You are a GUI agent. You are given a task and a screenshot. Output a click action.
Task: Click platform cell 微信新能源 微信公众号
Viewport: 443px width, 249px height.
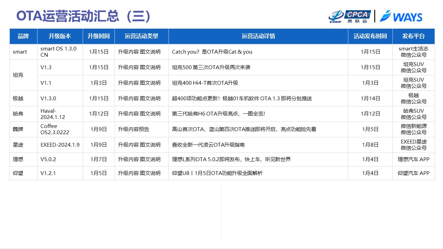[414, 129]
